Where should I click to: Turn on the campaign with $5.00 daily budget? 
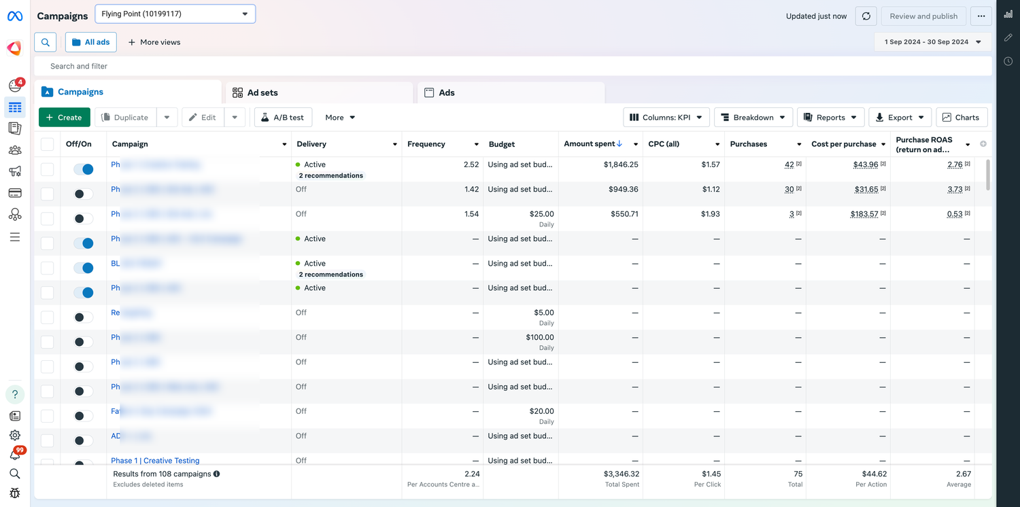tap(84, 317)
